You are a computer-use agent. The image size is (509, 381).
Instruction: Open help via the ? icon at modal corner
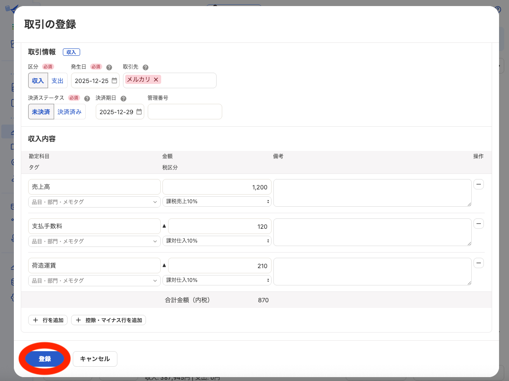point(497,10)
